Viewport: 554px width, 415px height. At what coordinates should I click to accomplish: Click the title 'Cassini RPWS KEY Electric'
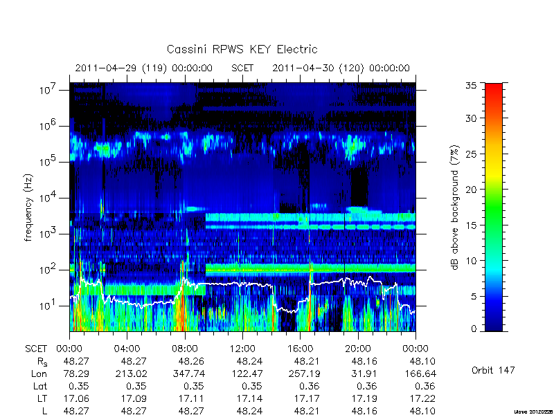click(x=242, y=49)
